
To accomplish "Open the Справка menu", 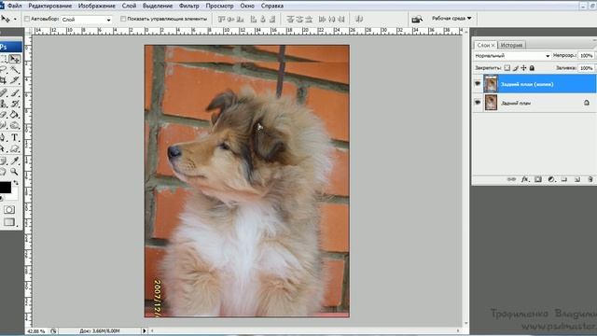I will [x=272, y=6].
